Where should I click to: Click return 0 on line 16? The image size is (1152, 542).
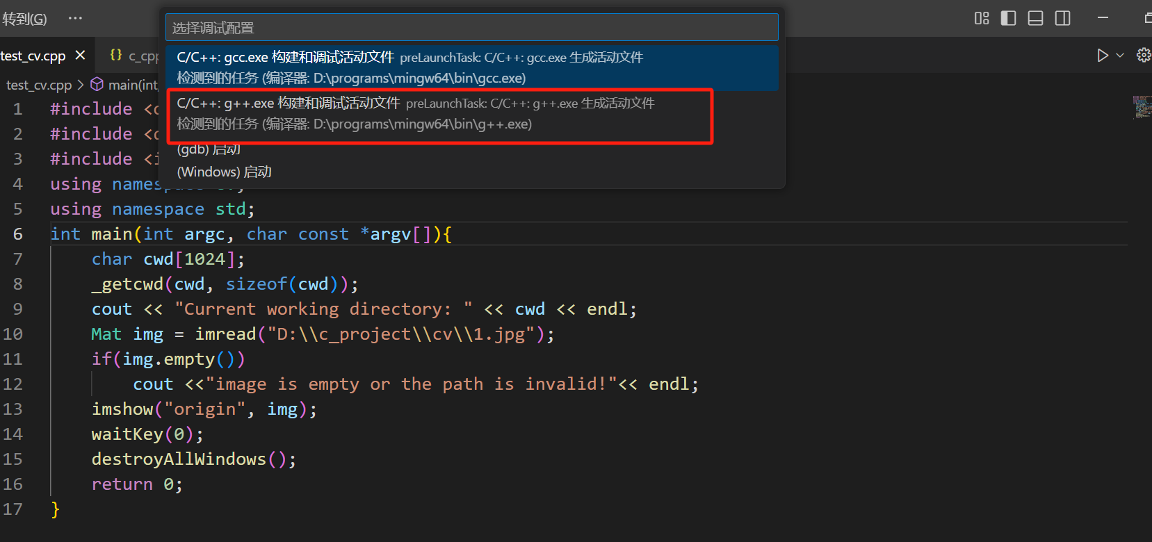click(137, 484)
